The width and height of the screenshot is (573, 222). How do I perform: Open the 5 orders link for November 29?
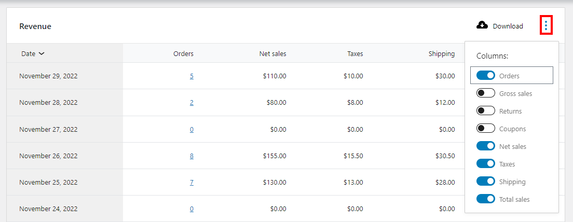click(x=192, y=76)
